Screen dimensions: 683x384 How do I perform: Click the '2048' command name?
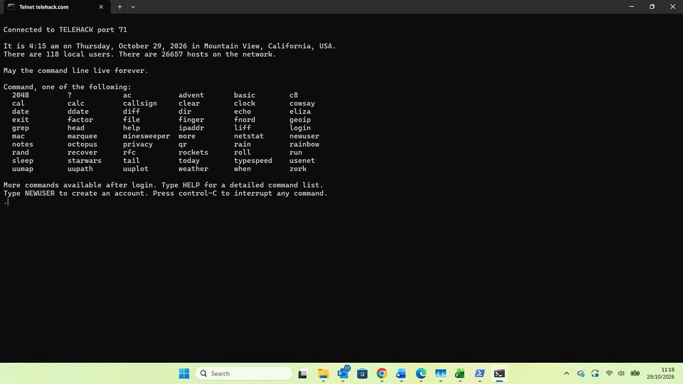click(x=20, y=95)
